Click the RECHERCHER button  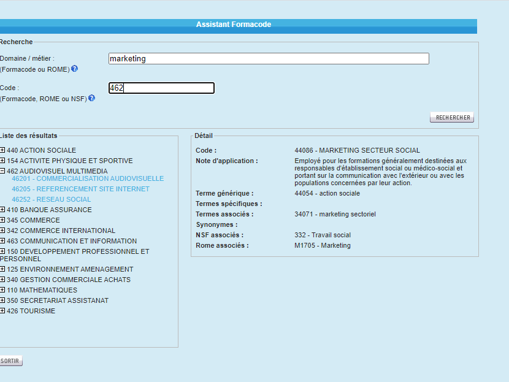click(452, 118)
